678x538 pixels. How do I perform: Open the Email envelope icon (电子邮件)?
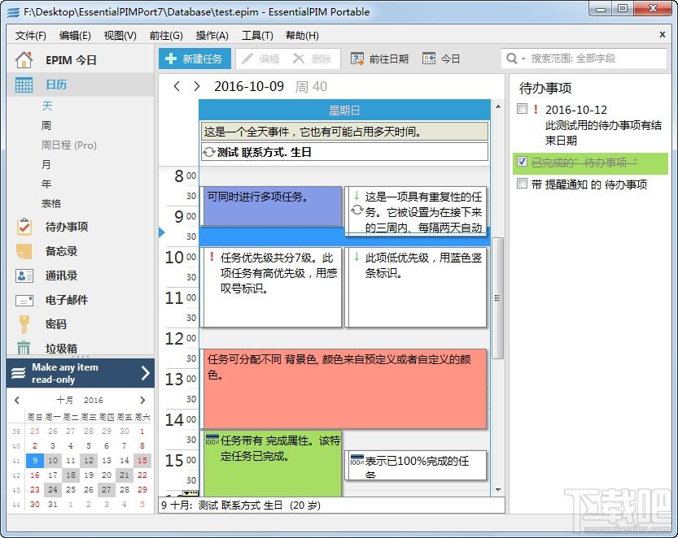24,300
